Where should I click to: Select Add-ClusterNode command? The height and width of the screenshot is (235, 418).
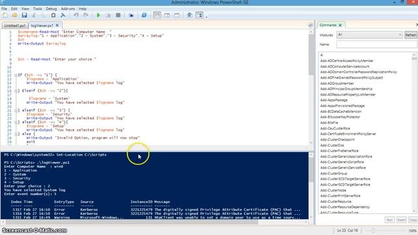tap(333, 190)
